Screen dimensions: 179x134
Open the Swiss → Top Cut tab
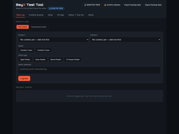click(x=76, y=15)
